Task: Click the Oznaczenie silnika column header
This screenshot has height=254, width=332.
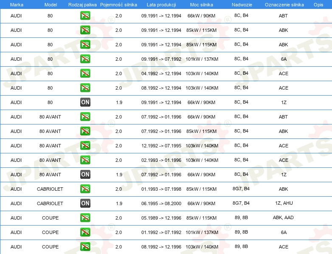Action: (x=284, y=5)
